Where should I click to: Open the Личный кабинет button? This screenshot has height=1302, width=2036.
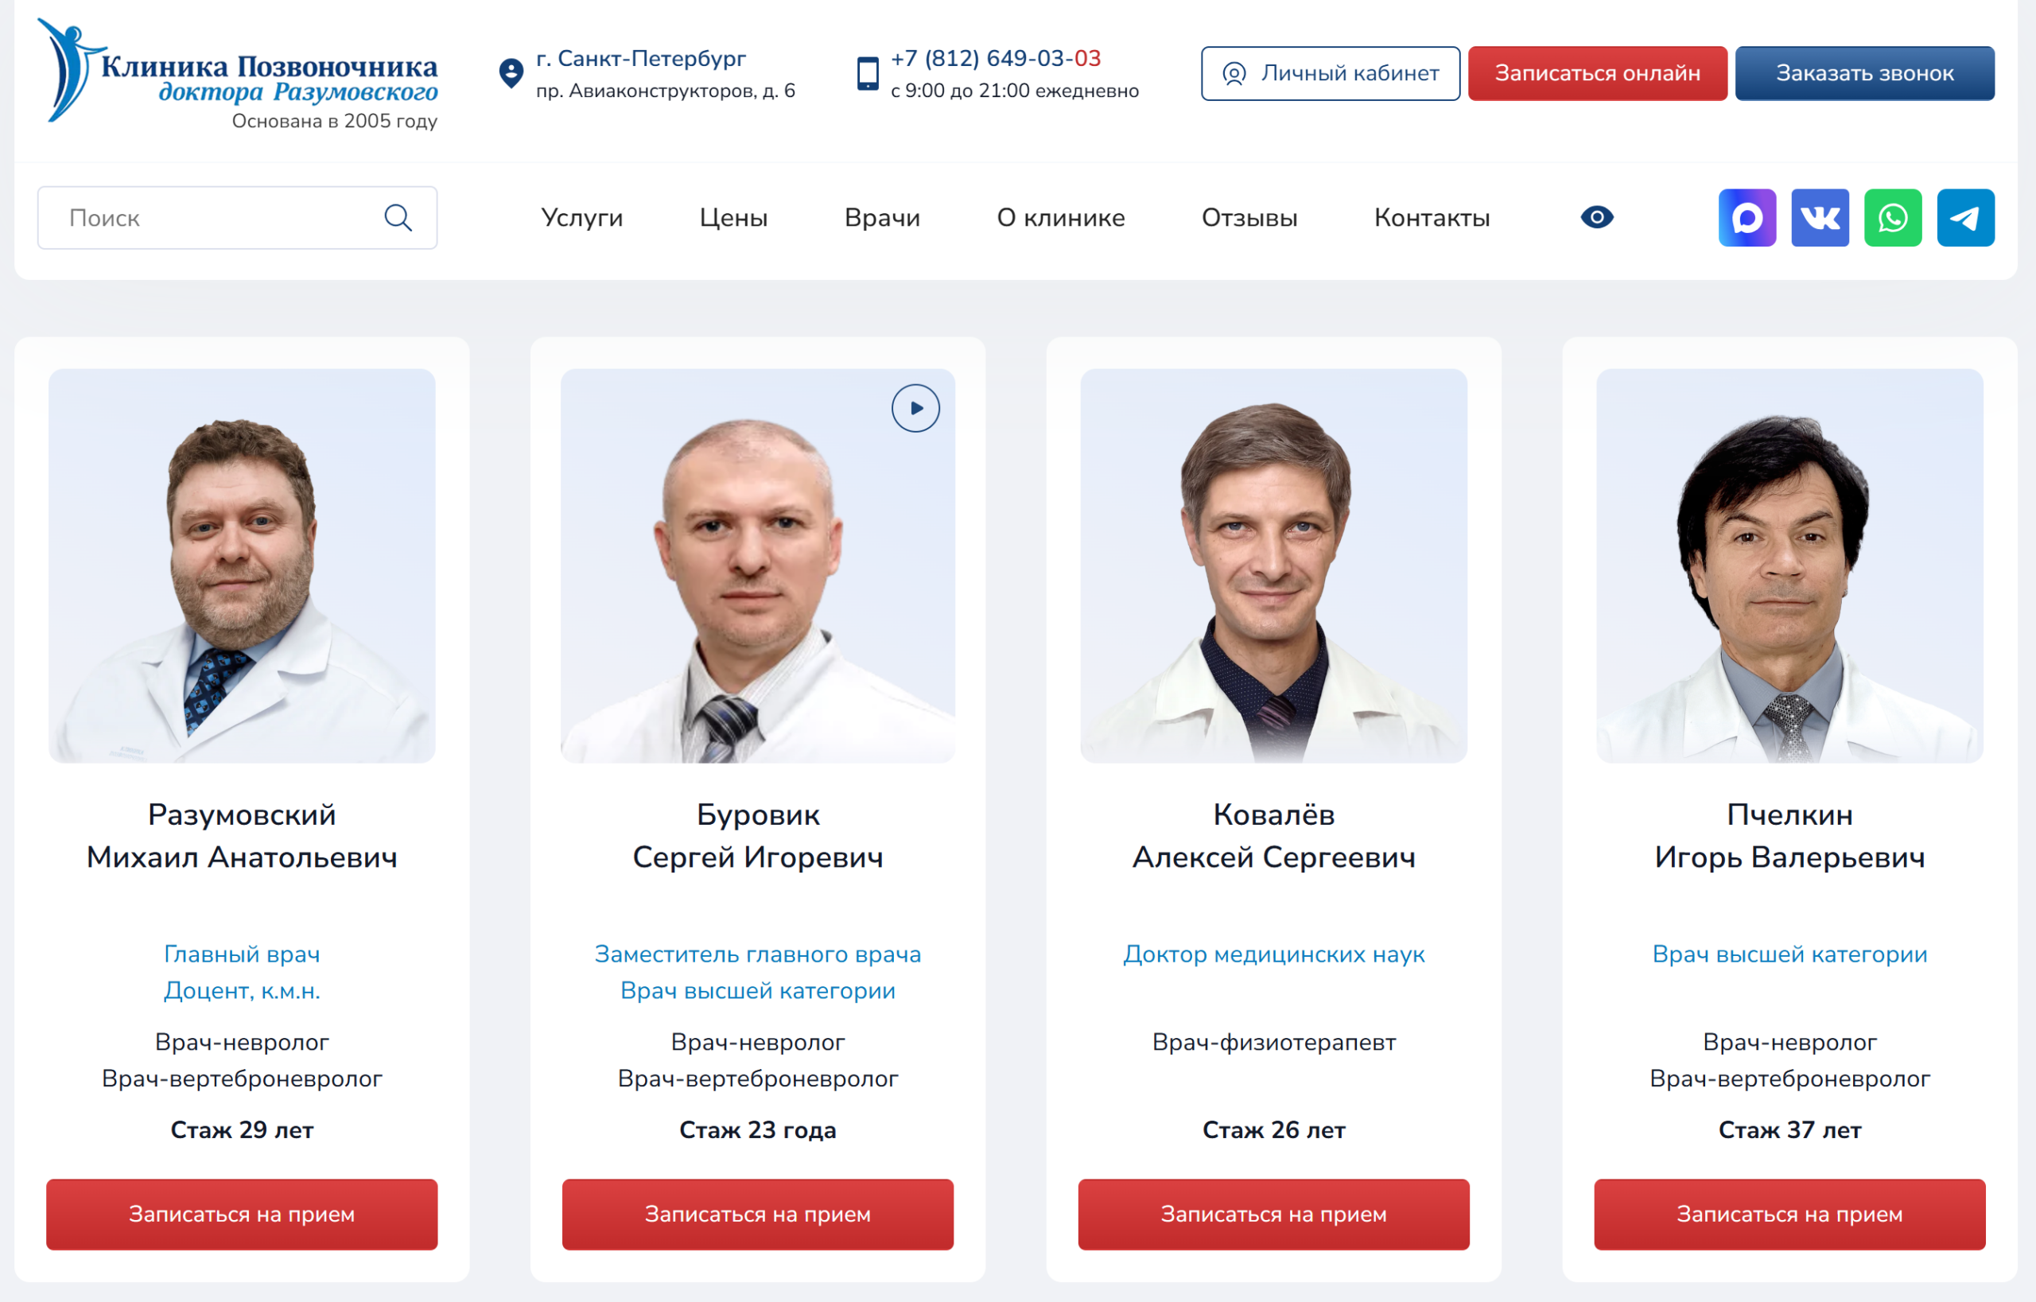1330,73
